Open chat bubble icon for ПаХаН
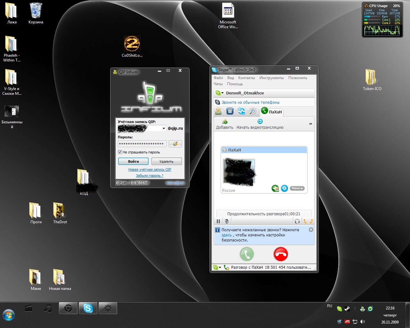 click(284, 188)
